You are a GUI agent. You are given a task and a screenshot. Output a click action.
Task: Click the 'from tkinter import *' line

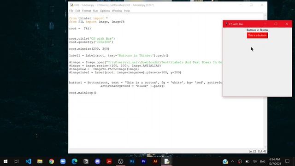[x=88, y=18]
